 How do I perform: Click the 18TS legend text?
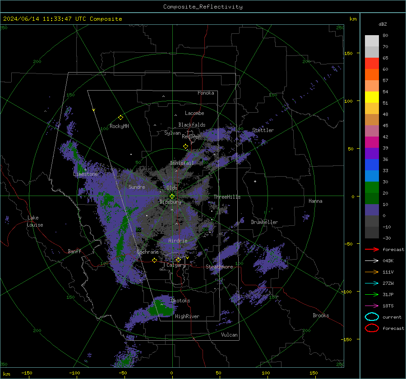388,306
